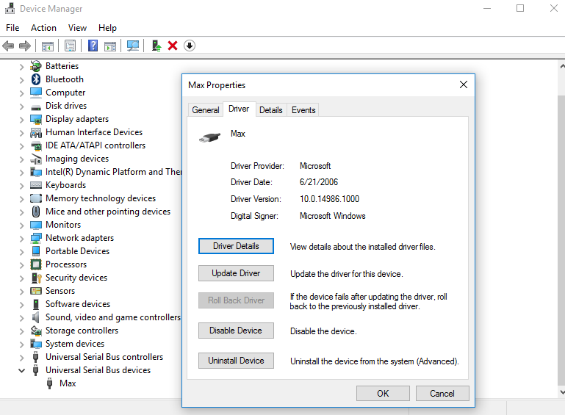Click the Keyboards category icon

[x=36, y=185]
